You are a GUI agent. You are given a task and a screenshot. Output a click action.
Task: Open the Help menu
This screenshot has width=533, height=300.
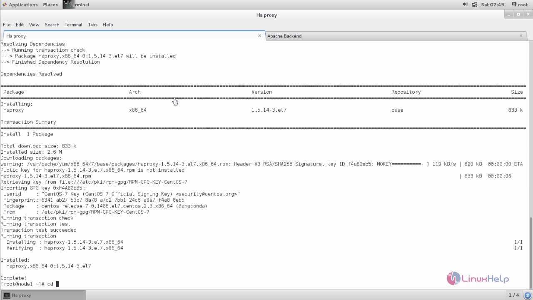(x=108, y=25)
